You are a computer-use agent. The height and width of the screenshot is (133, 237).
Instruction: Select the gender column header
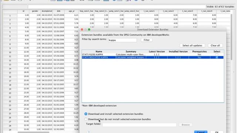click(35, 11)
